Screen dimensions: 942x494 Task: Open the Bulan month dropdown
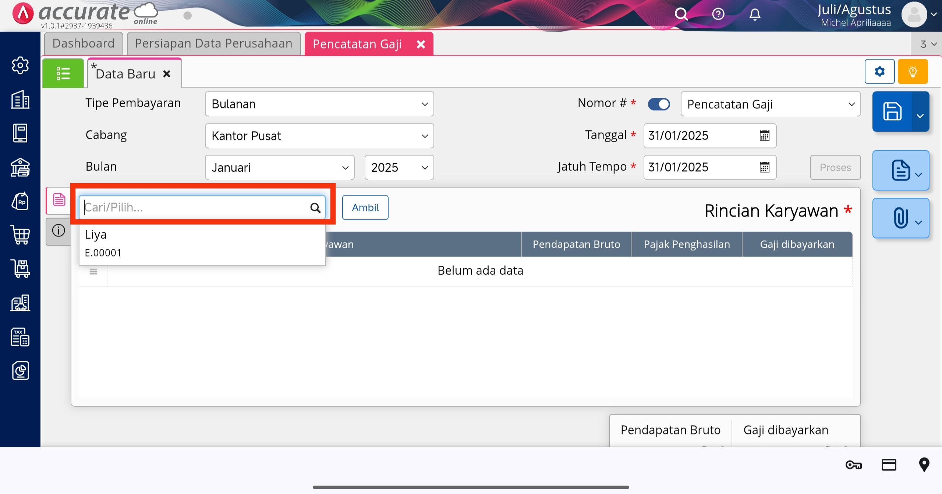pyautogui.click(x=280, y=168)
